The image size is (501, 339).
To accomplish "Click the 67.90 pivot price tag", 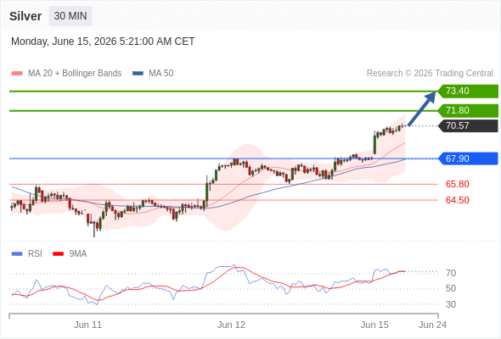I will [468, 158].
